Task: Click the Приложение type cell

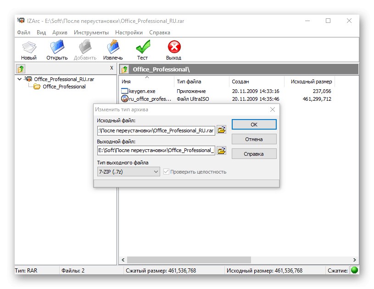Action: 191,91
